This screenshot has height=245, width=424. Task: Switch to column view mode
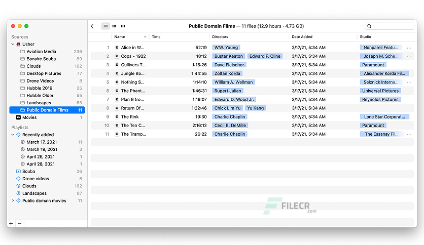click(123, 26)
